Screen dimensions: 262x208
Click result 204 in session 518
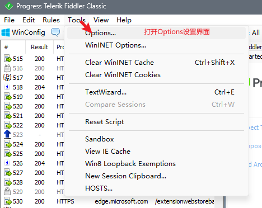tap(40, 87)
